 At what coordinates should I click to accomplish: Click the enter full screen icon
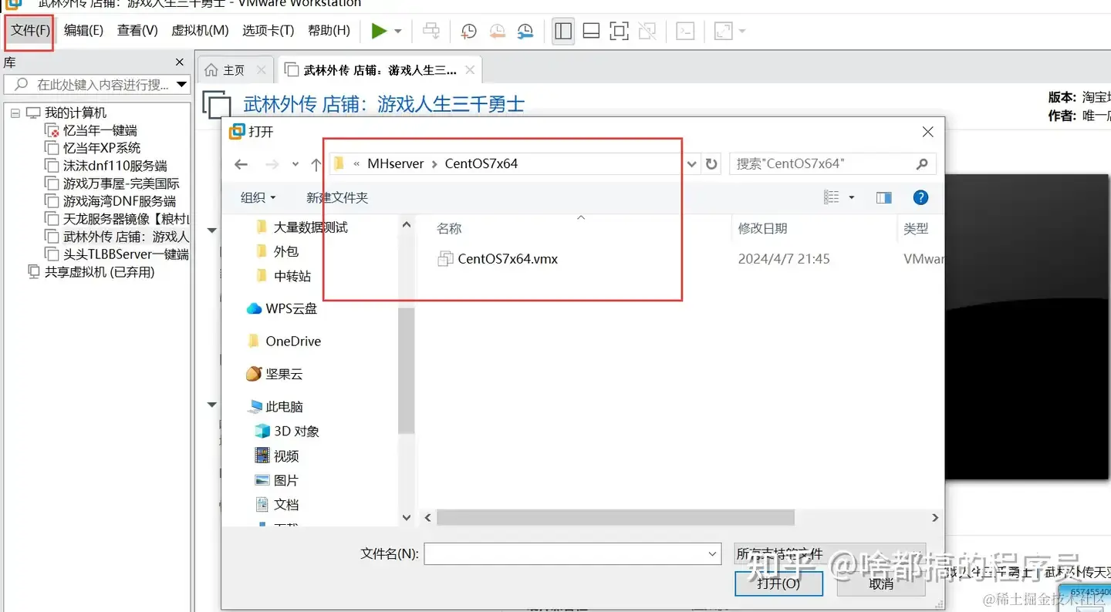(619, 31)
